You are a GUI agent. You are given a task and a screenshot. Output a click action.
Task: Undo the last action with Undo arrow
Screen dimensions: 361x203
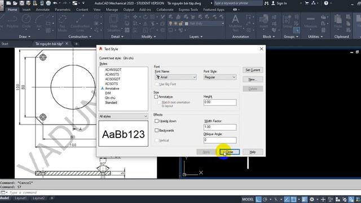[x=55, y=3]
